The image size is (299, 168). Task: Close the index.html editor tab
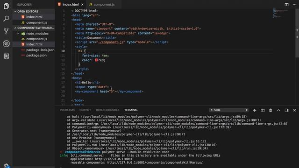[x=82, y=4]
